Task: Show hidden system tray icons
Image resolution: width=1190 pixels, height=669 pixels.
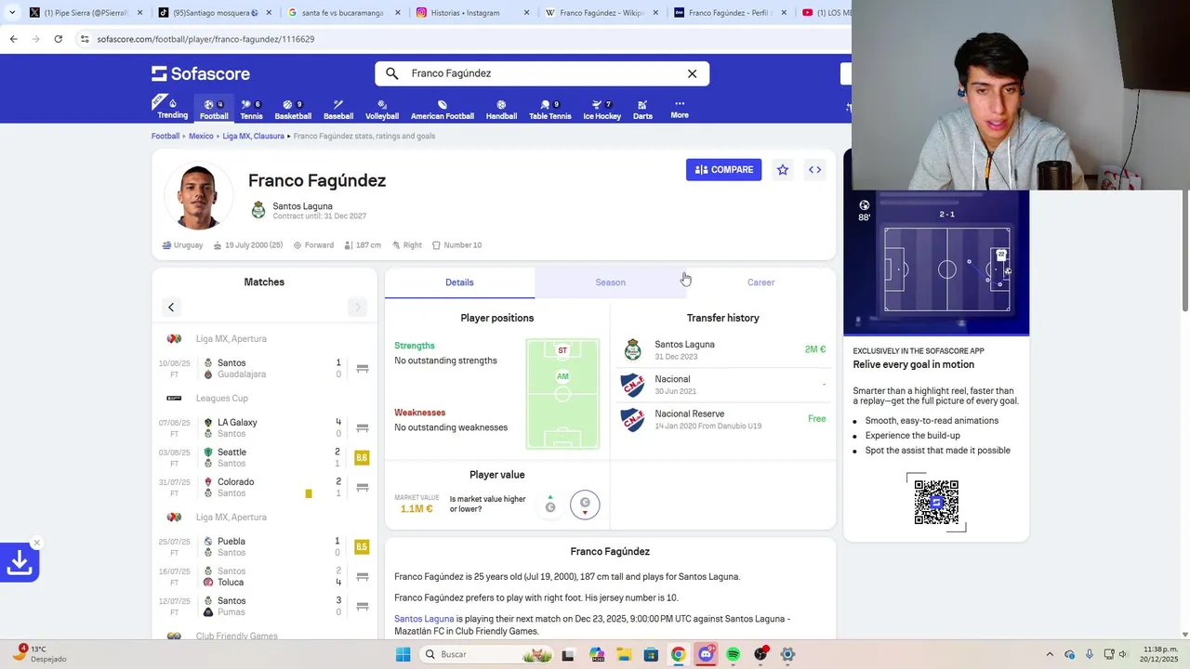Action: (x=1050, y=654)
